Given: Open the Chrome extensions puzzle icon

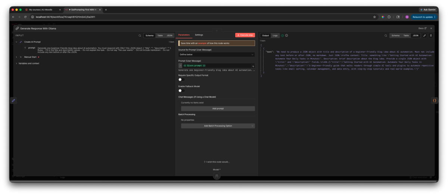Looking at the screenshot, I should point(389,17).
